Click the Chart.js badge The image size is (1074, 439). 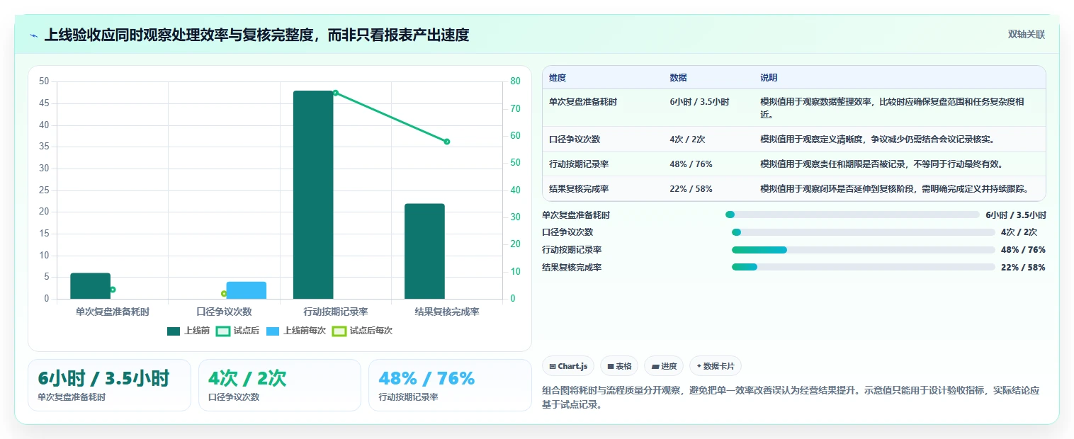[568, 366]
